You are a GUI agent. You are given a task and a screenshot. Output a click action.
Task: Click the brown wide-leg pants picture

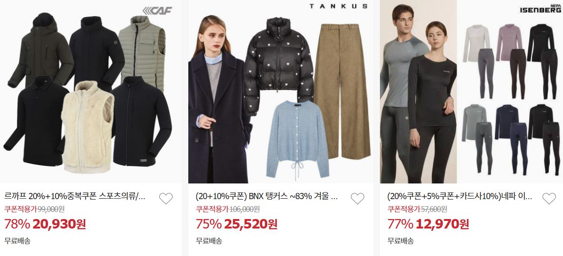click(342, 91)
